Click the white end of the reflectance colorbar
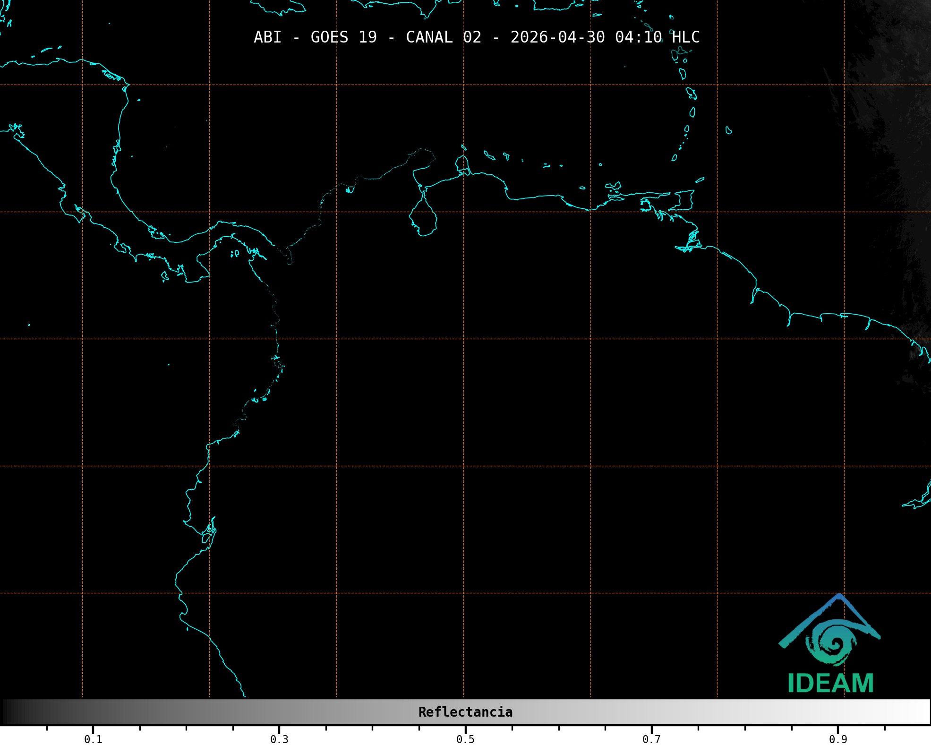The width and height of the screenshot is (931, 745). tap(923, 712)
